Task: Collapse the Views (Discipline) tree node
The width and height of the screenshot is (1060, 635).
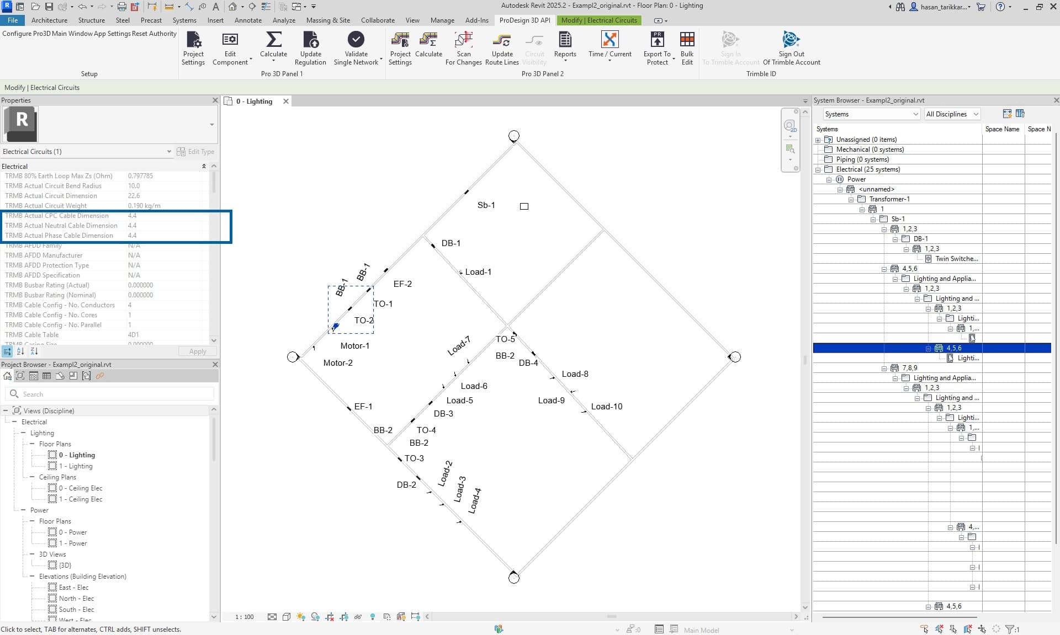Action: click(6, 410)
